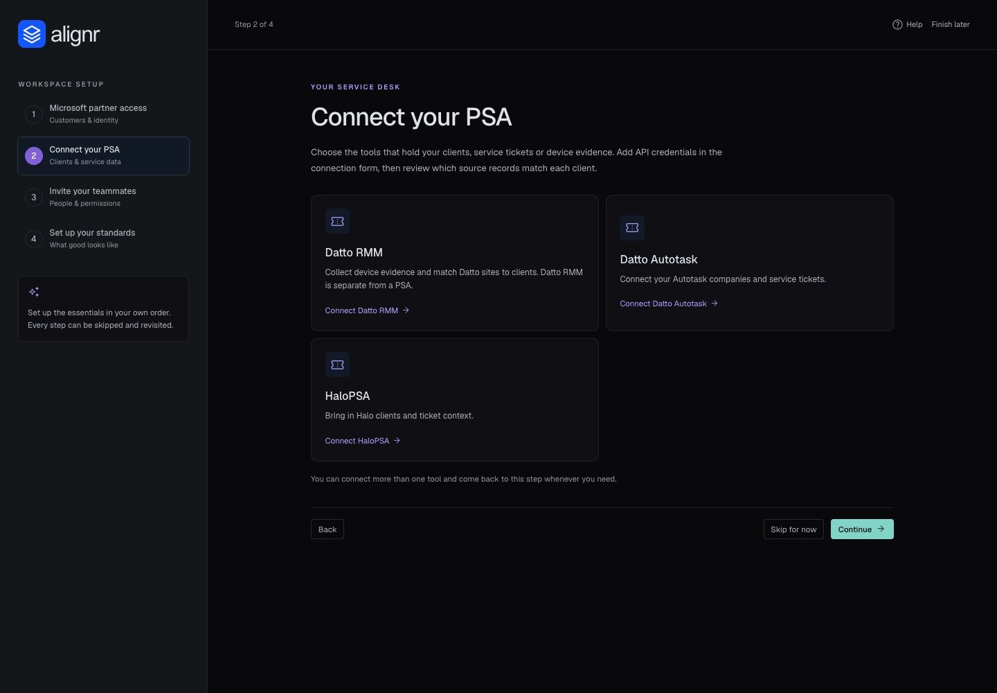The image size is (997, 693).
Task: Open Help in the top bar
Action: 908,24
